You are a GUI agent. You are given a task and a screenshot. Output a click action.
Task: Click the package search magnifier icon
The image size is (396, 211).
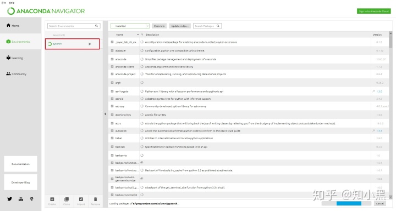click(218, 26)
